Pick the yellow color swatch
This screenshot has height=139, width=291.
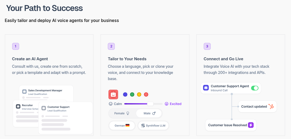pos(139,95)
